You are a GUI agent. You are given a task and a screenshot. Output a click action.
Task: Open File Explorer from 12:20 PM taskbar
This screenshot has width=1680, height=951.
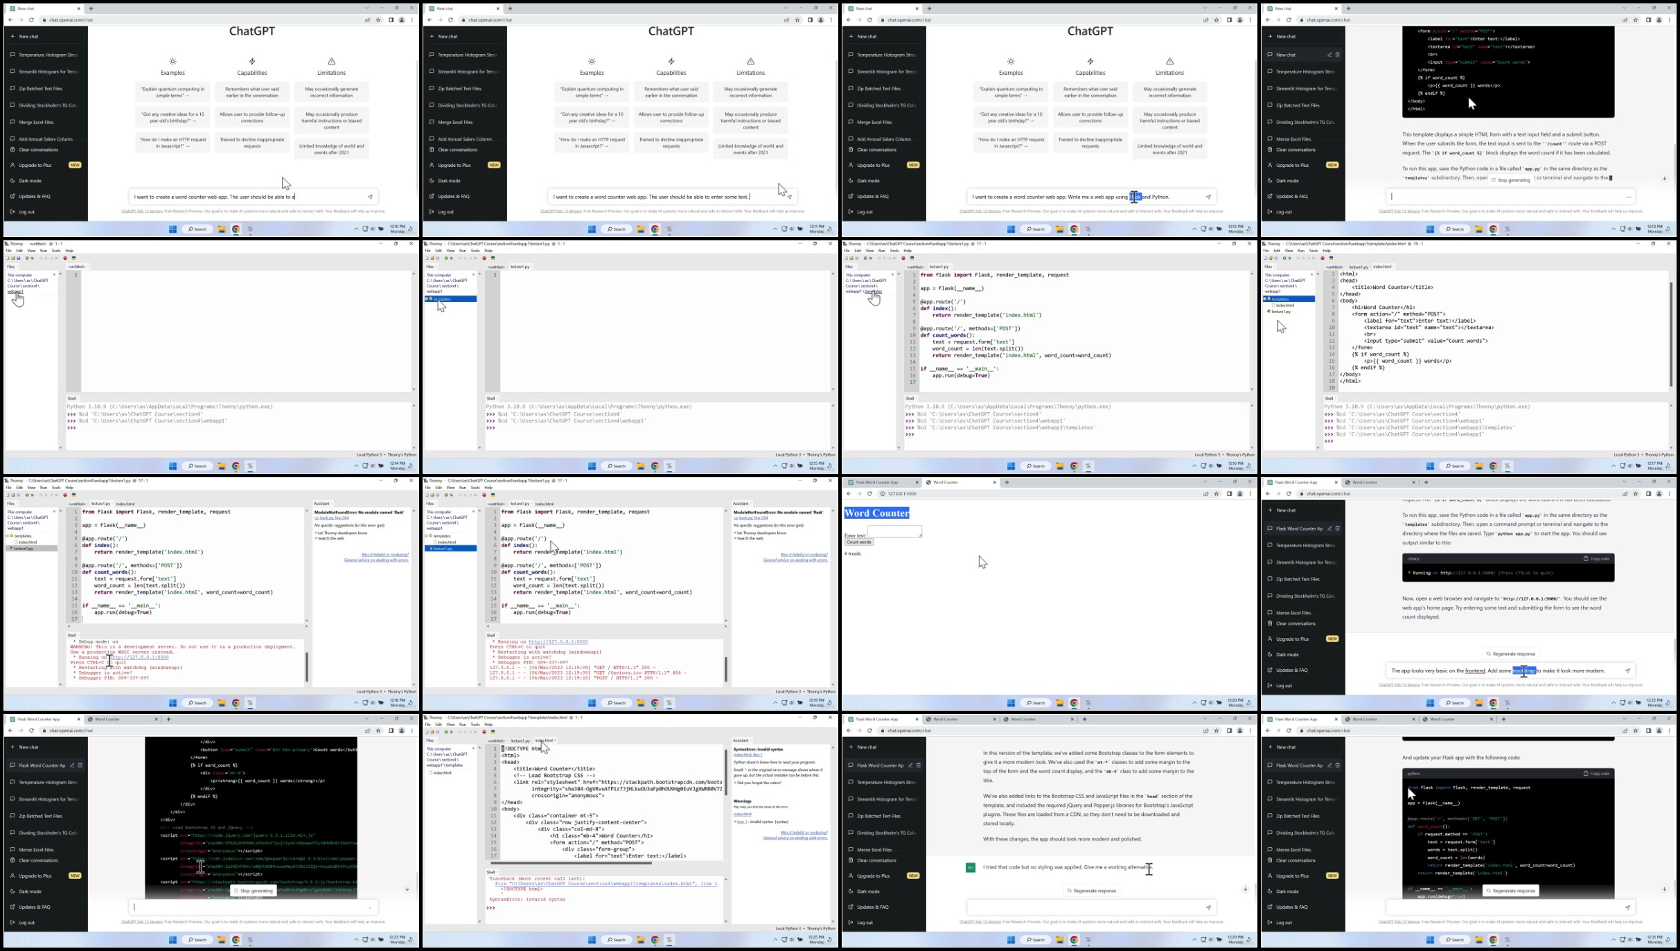pos(1060,703)
